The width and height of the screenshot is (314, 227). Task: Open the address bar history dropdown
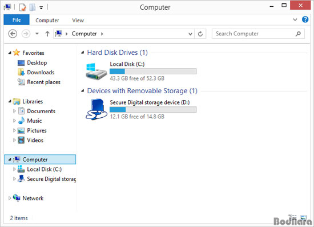(x=190, y=34)
